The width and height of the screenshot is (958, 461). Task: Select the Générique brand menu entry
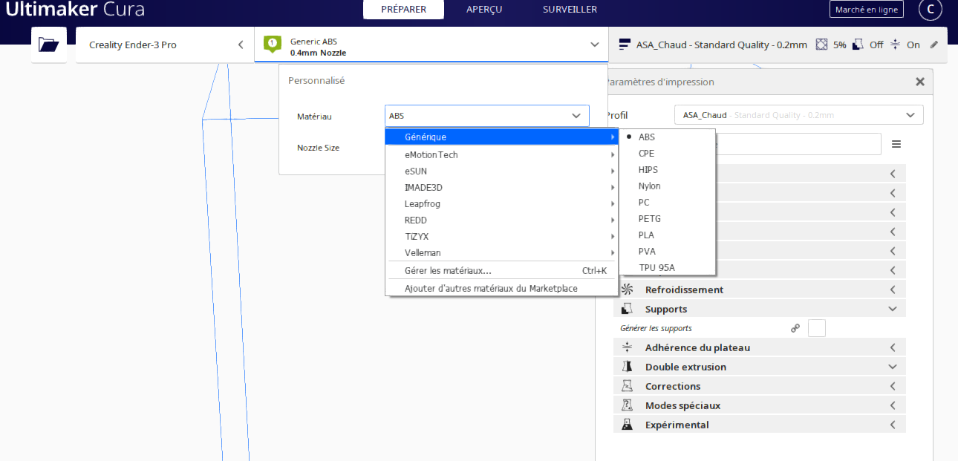pyautogui.click(x=502, y=137)
